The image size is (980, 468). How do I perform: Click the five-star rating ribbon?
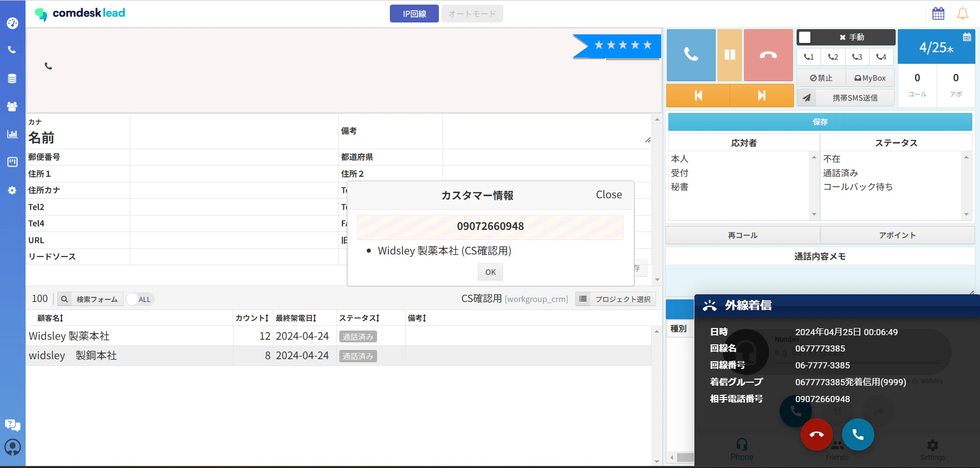pos(617,46)
